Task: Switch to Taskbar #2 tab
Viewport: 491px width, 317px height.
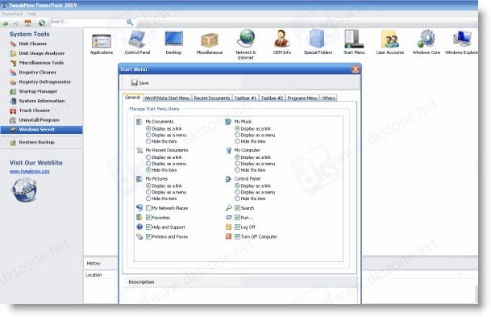Action: (x=272, y=98)
